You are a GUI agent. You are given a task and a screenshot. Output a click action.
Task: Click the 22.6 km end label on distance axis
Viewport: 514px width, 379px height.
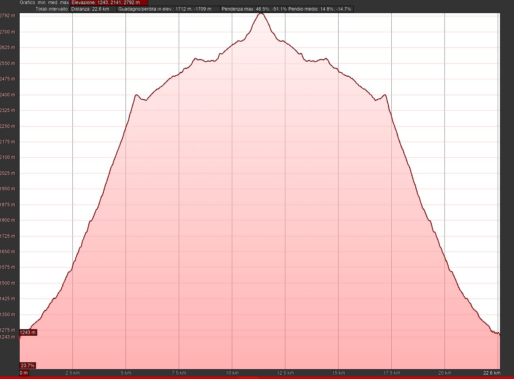pyautogui.click(x=491, y=373)
